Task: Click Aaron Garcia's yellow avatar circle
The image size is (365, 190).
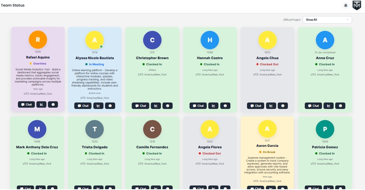Action: pos(267,129)
